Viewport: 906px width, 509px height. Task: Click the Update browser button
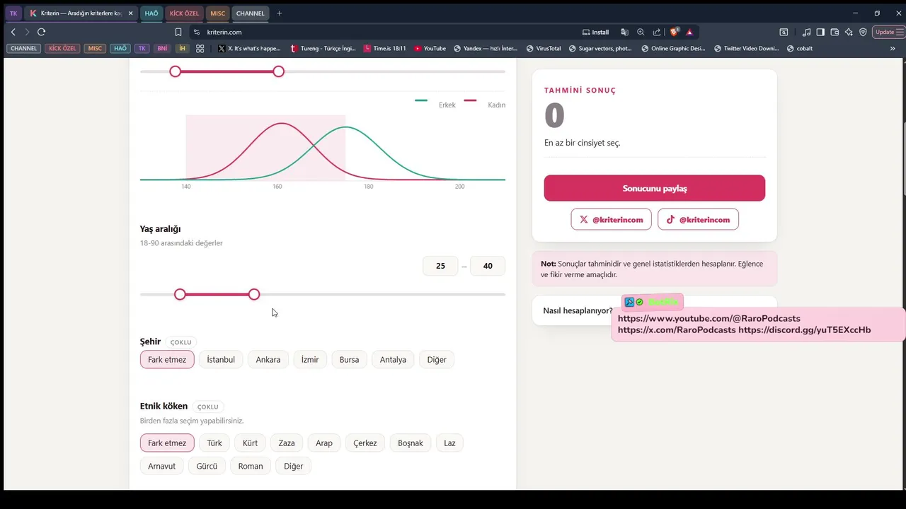889,32
